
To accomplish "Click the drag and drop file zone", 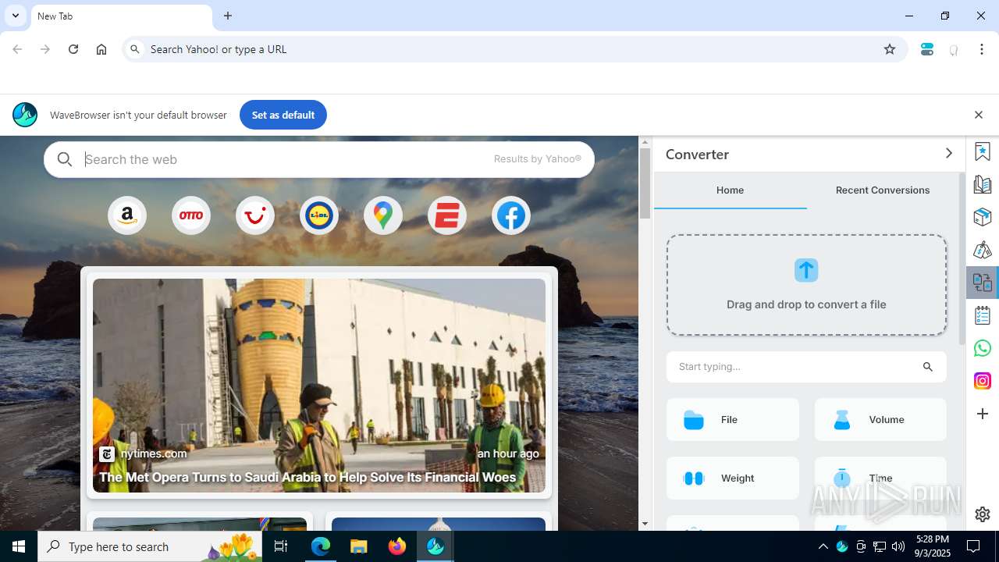I will (806, 285).
